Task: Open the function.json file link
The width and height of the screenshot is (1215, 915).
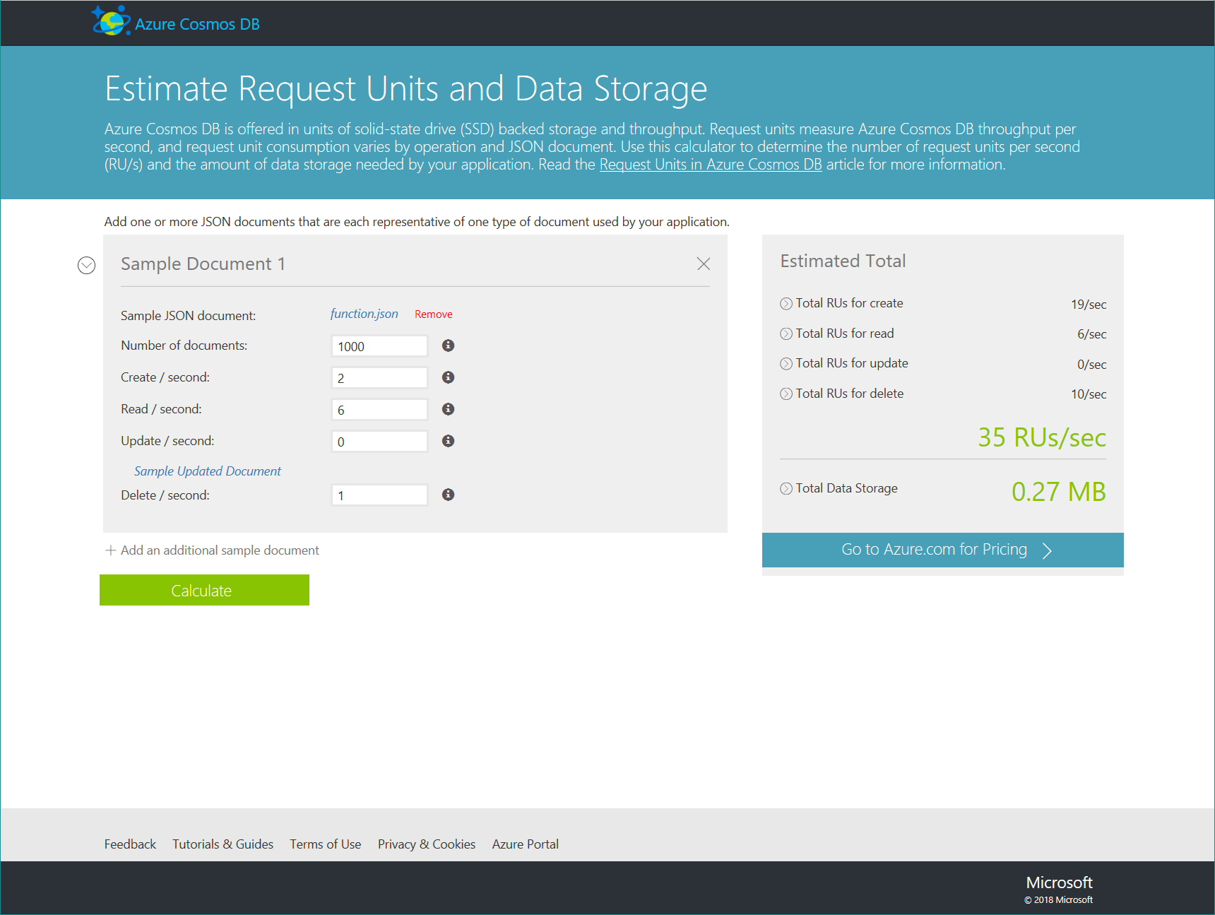Action: click(364, 314)
